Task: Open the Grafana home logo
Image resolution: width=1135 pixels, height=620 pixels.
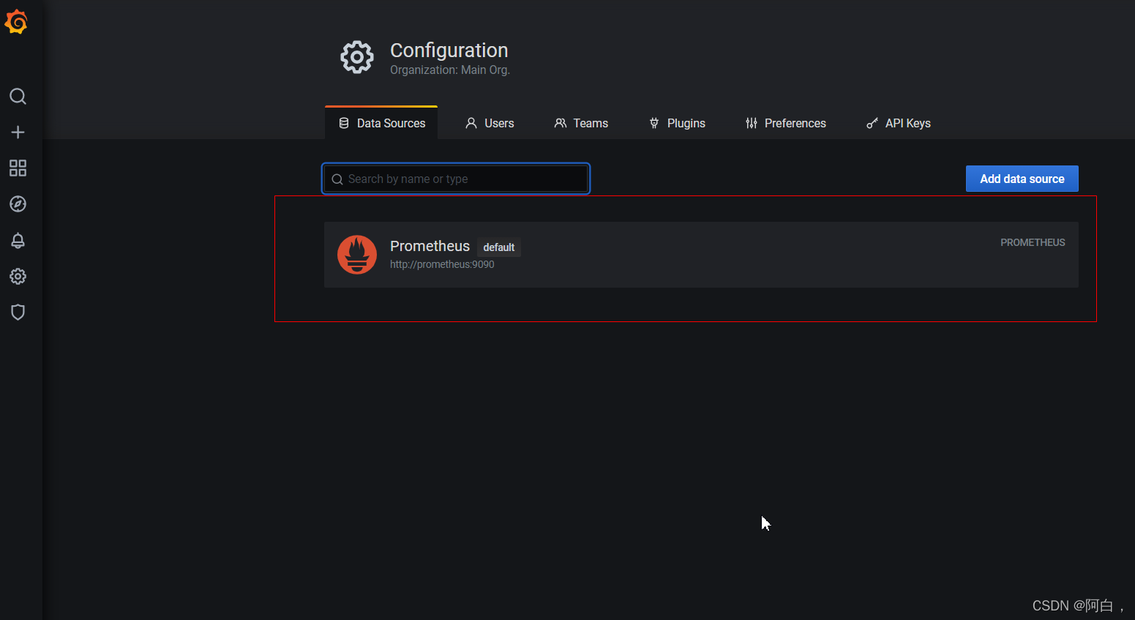Action: tap(16, 23)
